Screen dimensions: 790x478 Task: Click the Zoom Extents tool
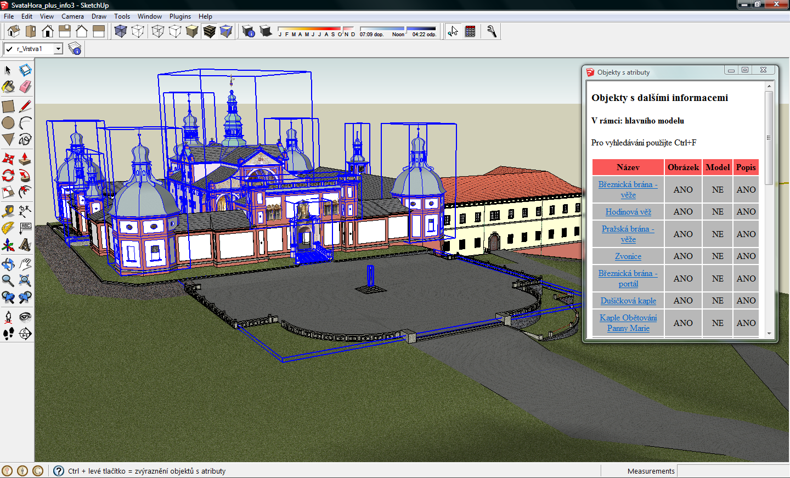25,280
